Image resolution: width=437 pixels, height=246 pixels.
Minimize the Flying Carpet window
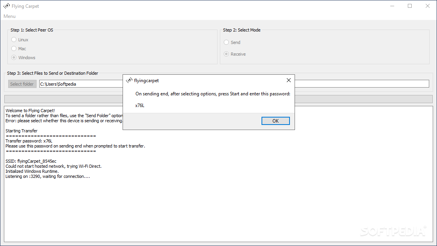392,6
